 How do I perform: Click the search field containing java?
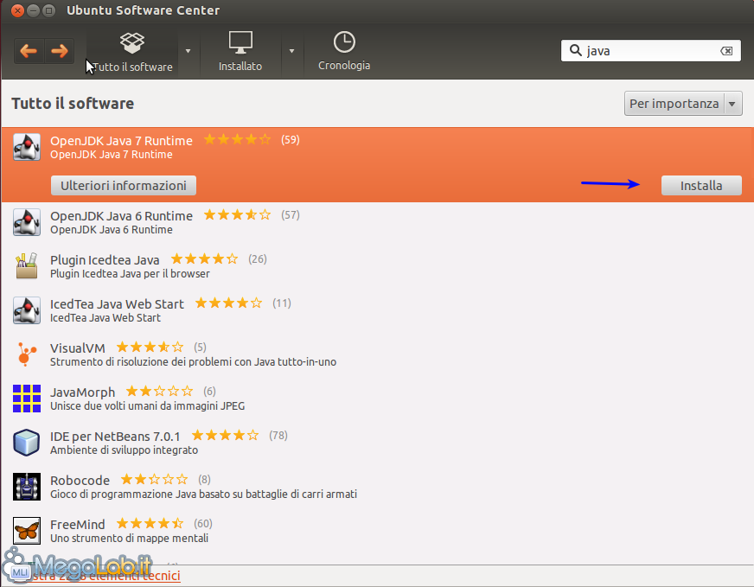click(650, 50)
